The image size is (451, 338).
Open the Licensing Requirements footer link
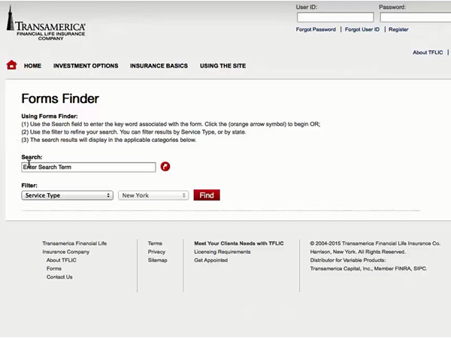222,252
